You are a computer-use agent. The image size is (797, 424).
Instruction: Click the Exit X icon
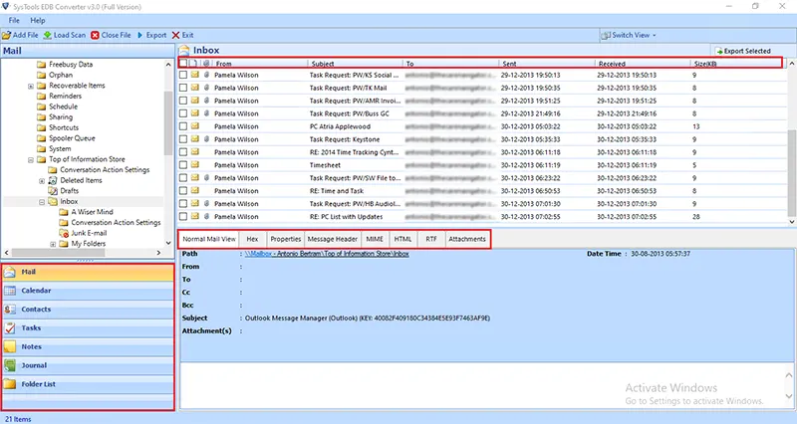(176, 35)
